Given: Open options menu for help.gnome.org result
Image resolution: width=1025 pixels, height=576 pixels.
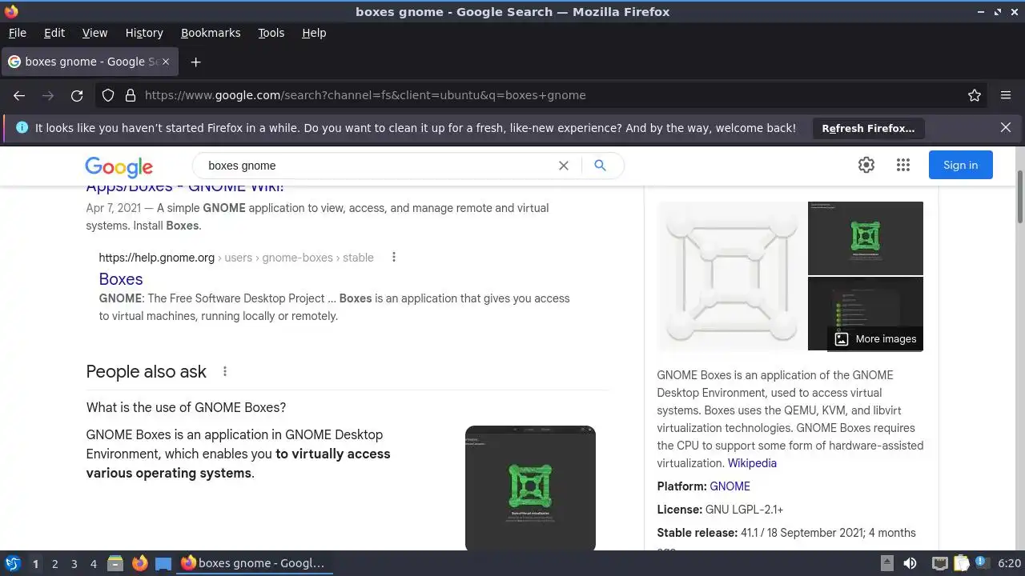Looking at the screenshot, I should coord(393,257).
